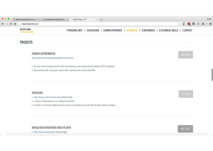Screen dimensions: 213x151
Task: Open the django-asyncmailer GitHub link
Action: pos(53,58)
